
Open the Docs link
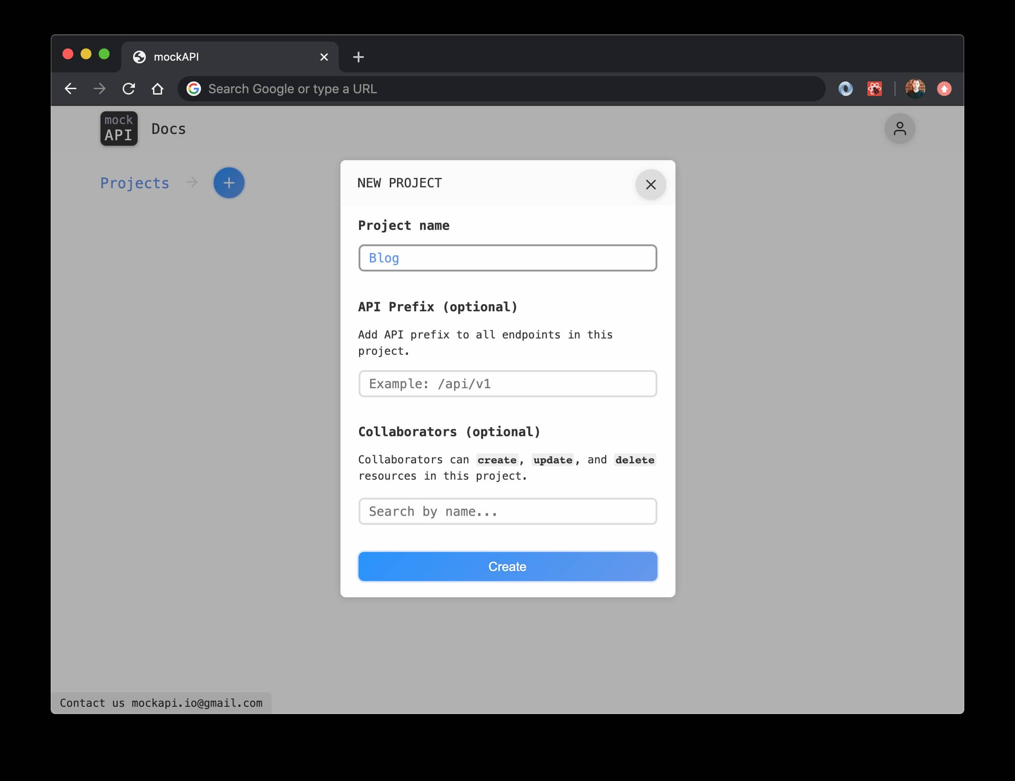[x=169, y=129]
